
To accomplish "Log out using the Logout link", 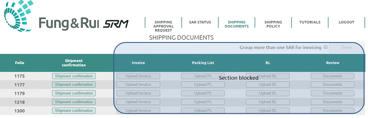I will 346,22.
